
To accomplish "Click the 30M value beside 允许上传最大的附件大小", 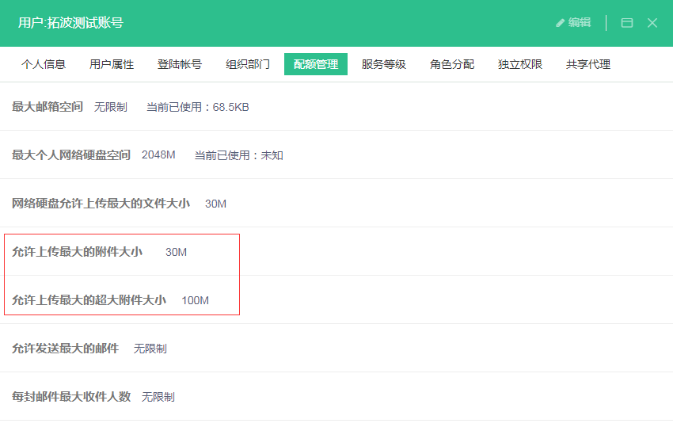I will pyautogui.click(x=176, y=252).
